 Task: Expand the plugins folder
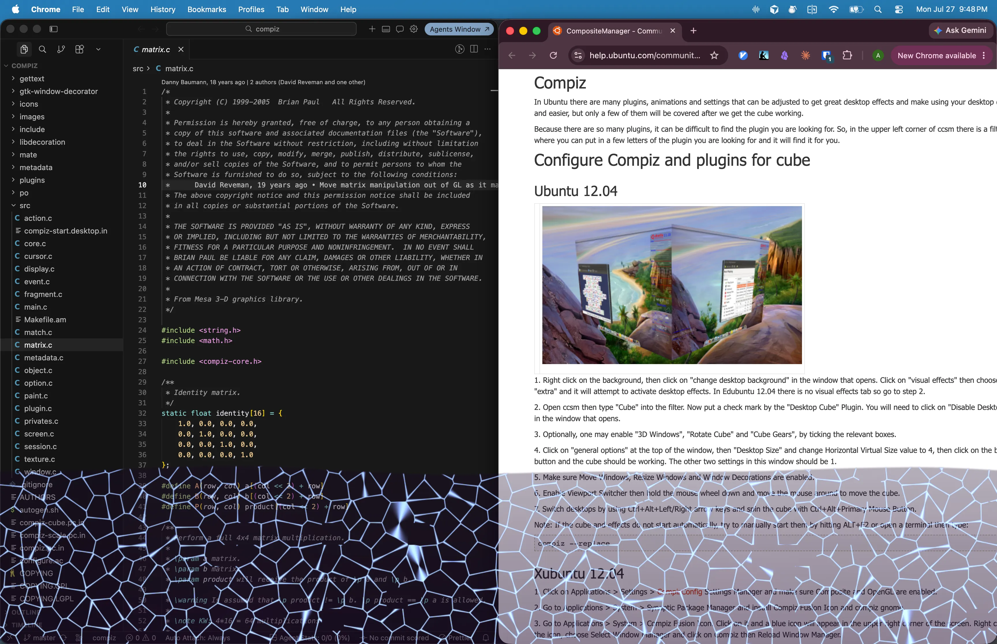click(x=62, y=180)
